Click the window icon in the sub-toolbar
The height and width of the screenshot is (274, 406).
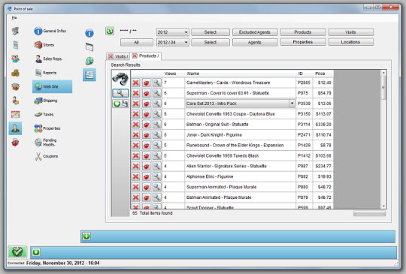tap(89, 47)
